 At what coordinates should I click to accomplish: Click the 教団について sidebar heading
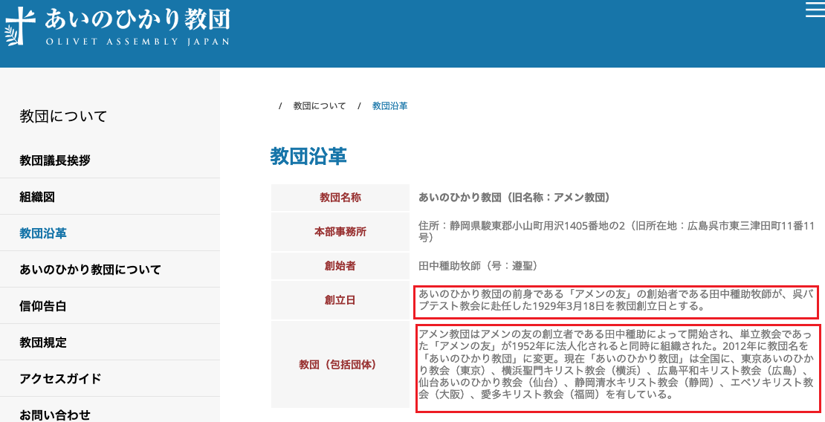pyautogui.click(x=63, y=116)
